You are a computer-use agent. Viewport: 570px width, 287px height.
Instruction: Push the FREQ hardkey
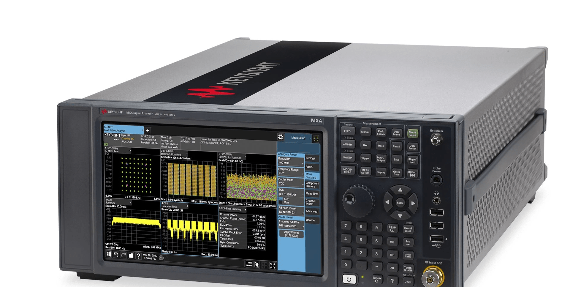point(347,131)
